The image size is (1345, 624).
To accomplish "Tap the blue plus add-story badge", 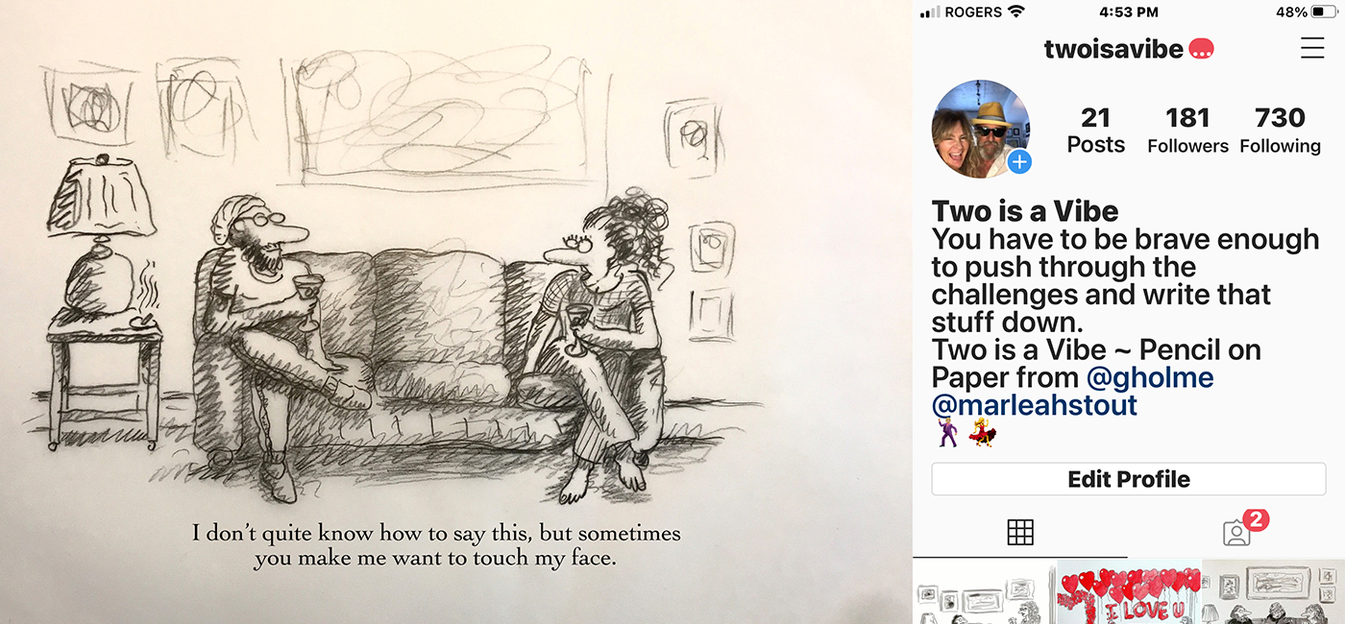I will coord(1019,162).
